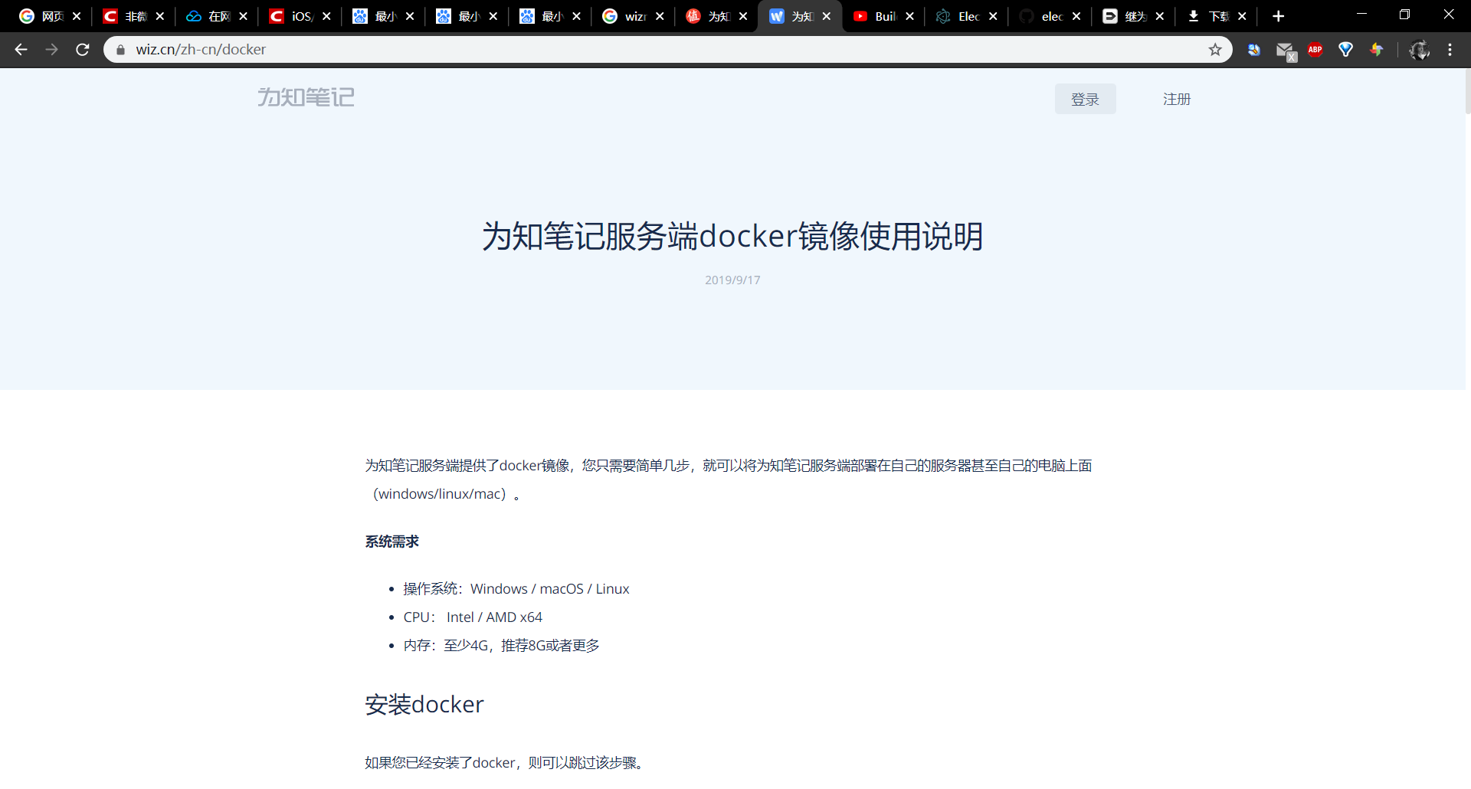This screenshot has height=789, width=1471.
Task: Click the 操作系统: Windows / macOS / Linux line
Action: [x=516, y=588]
